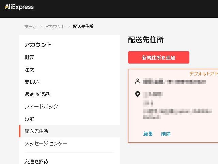Select the highlighted 配送先住所 sidebar item

[x=36, y=131]
